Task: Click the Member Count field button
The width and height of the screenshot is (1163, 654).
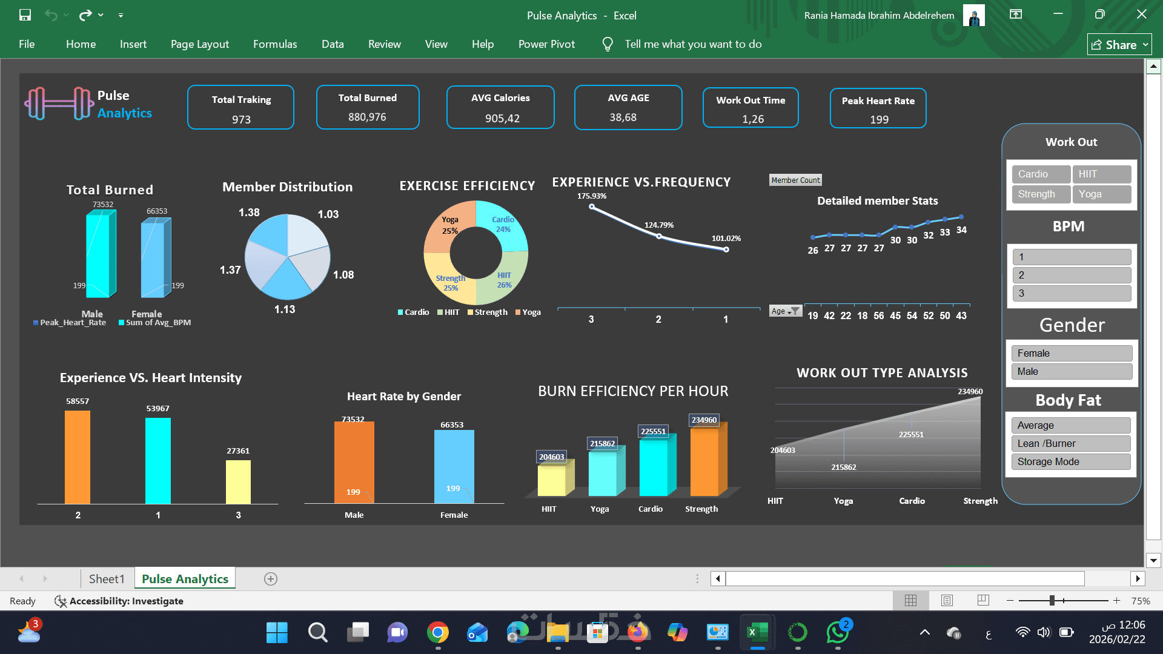Action: coord(795,180)
